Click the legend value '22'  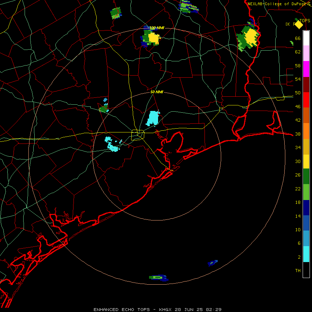(298, 189)
